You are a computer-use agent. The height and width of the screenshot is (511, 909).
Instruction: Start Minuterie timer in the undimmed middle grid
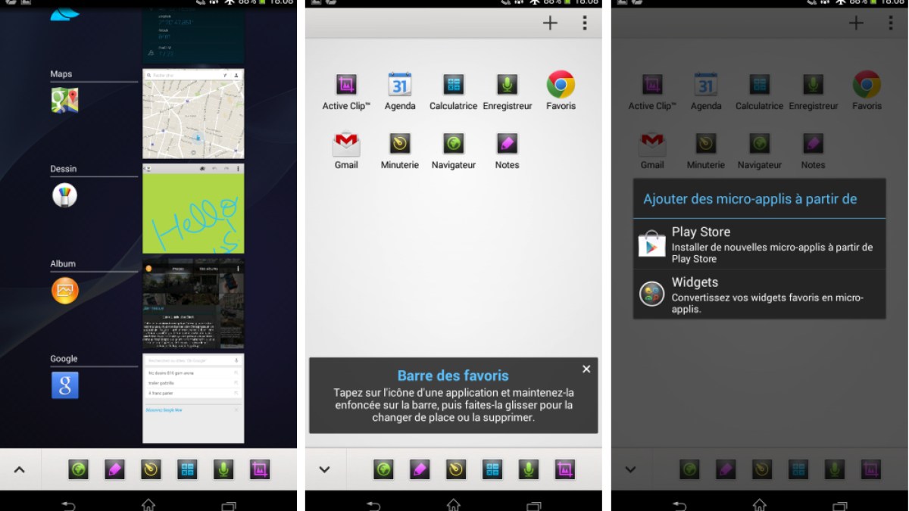coord(400,144)
